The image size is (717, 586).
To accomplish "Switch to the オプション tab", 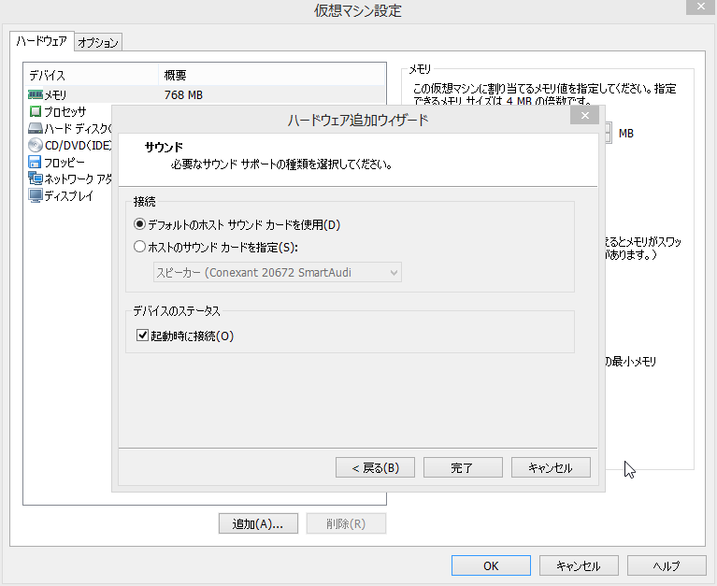I will (x=98, y=42).
